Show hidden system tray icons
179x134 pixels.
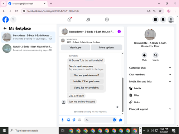pos(144,130)
